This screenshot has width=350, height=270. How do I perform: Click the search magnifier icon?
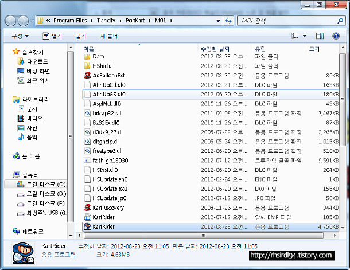pos(340,21)
